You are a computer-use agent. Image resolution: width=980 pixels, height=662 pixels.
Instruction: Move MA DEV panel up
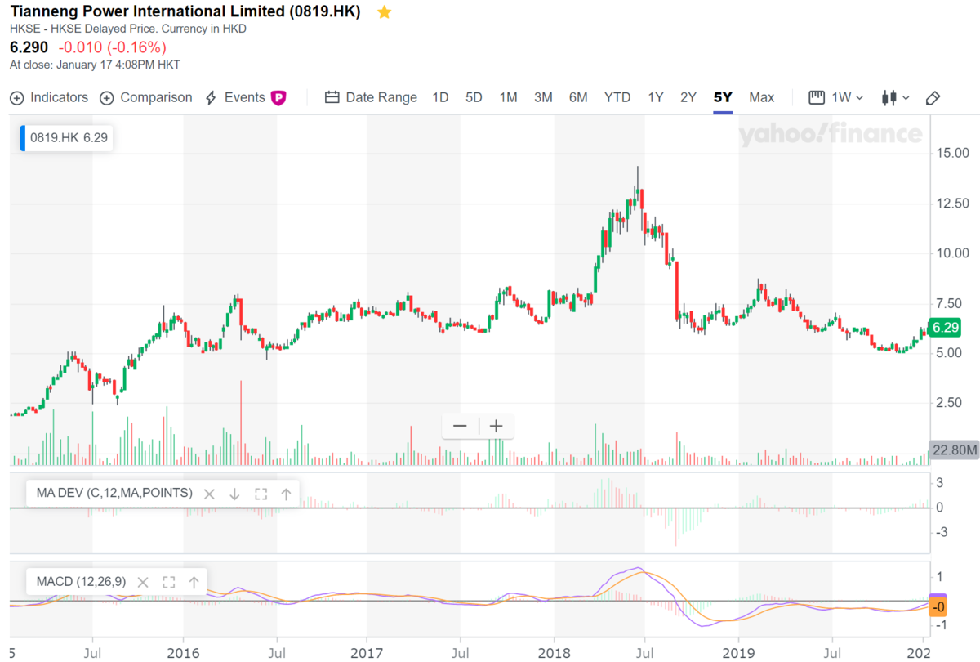point(286,494)
